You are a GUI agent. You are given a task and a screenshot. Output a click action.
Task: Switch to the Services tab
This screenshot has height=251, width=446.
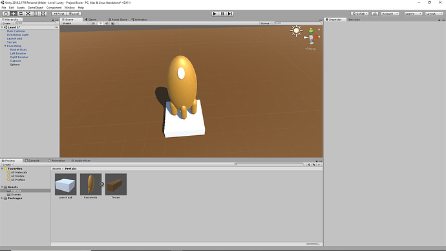coord(354,19)
